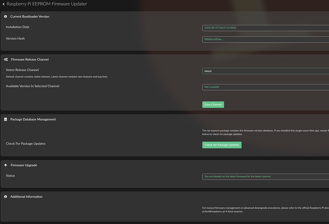This screenshot has width=329, height=224.
Task: Click the Current Bootloader Version section header
Action: [x=30, y=17]
